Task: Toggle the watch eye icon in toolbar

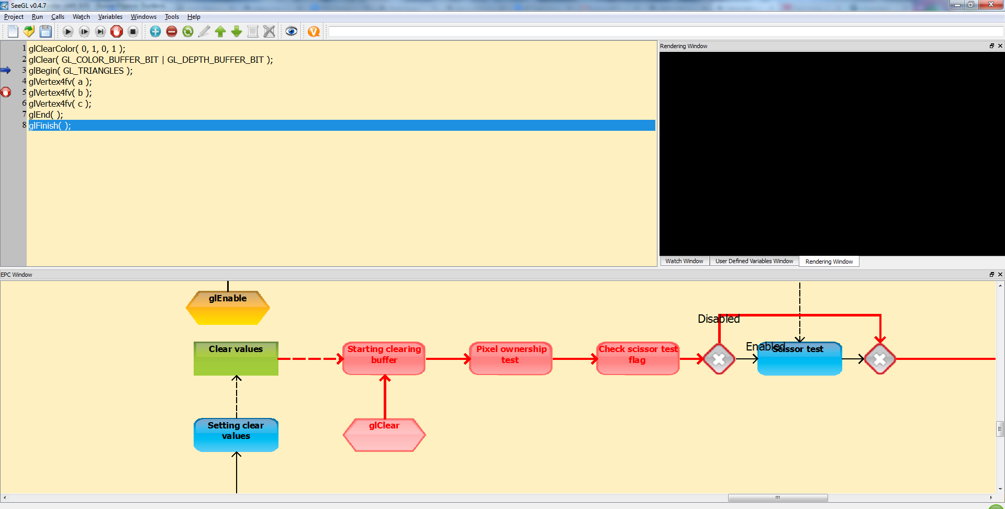Action: point(292,31)
